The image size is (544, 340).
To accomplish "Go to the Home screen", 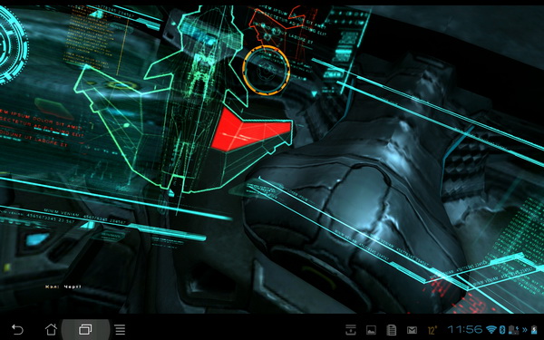I will point(51,329).
